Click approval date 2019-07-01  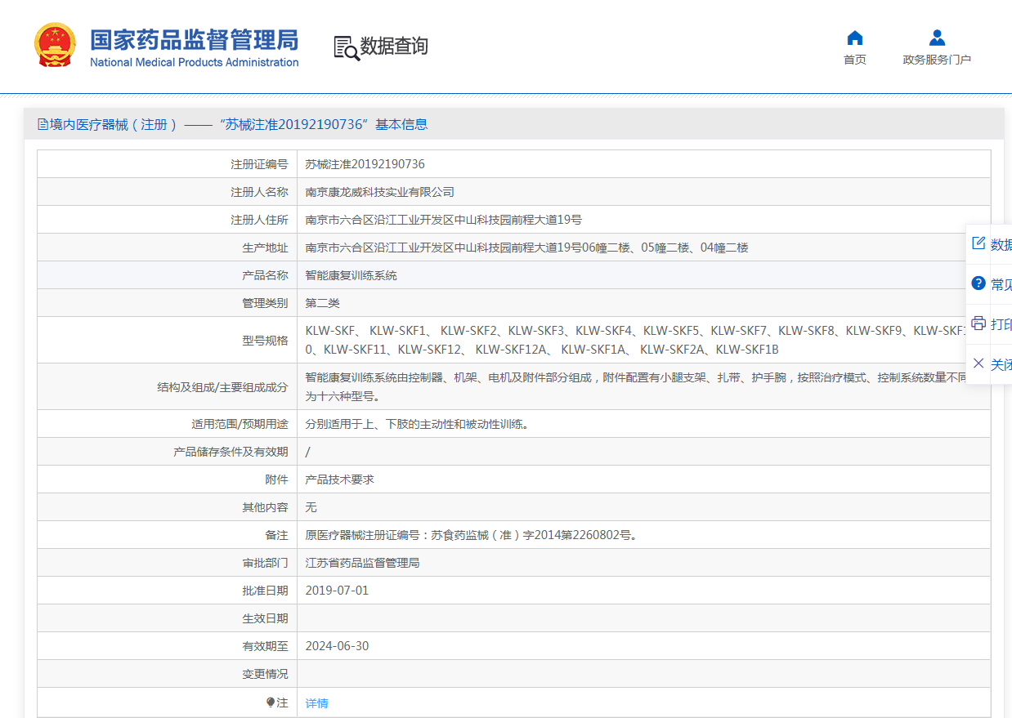(x=337, y=591)
